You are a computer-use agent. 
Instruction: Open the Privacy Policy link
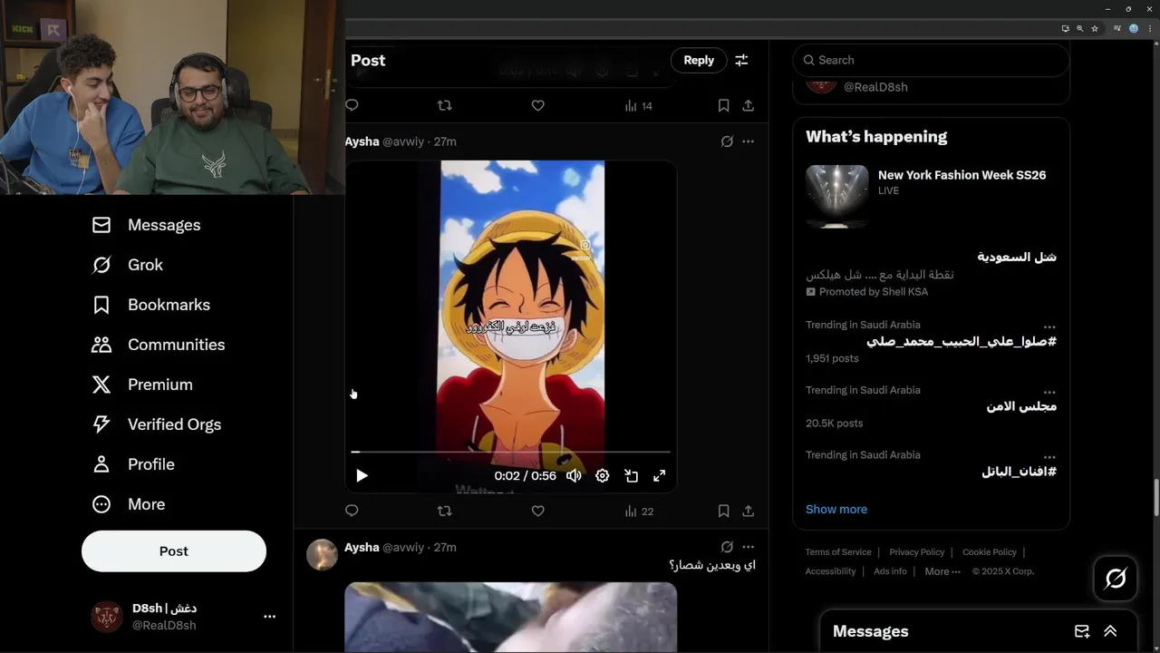point(916,551)
